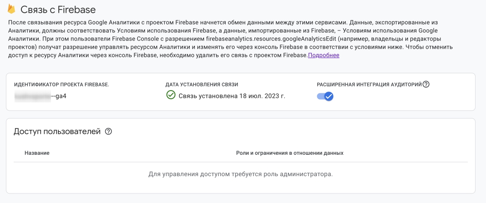Click the Доступ пользователей section heading
This screenshot has width=486, height=203.
coord(57,132)
